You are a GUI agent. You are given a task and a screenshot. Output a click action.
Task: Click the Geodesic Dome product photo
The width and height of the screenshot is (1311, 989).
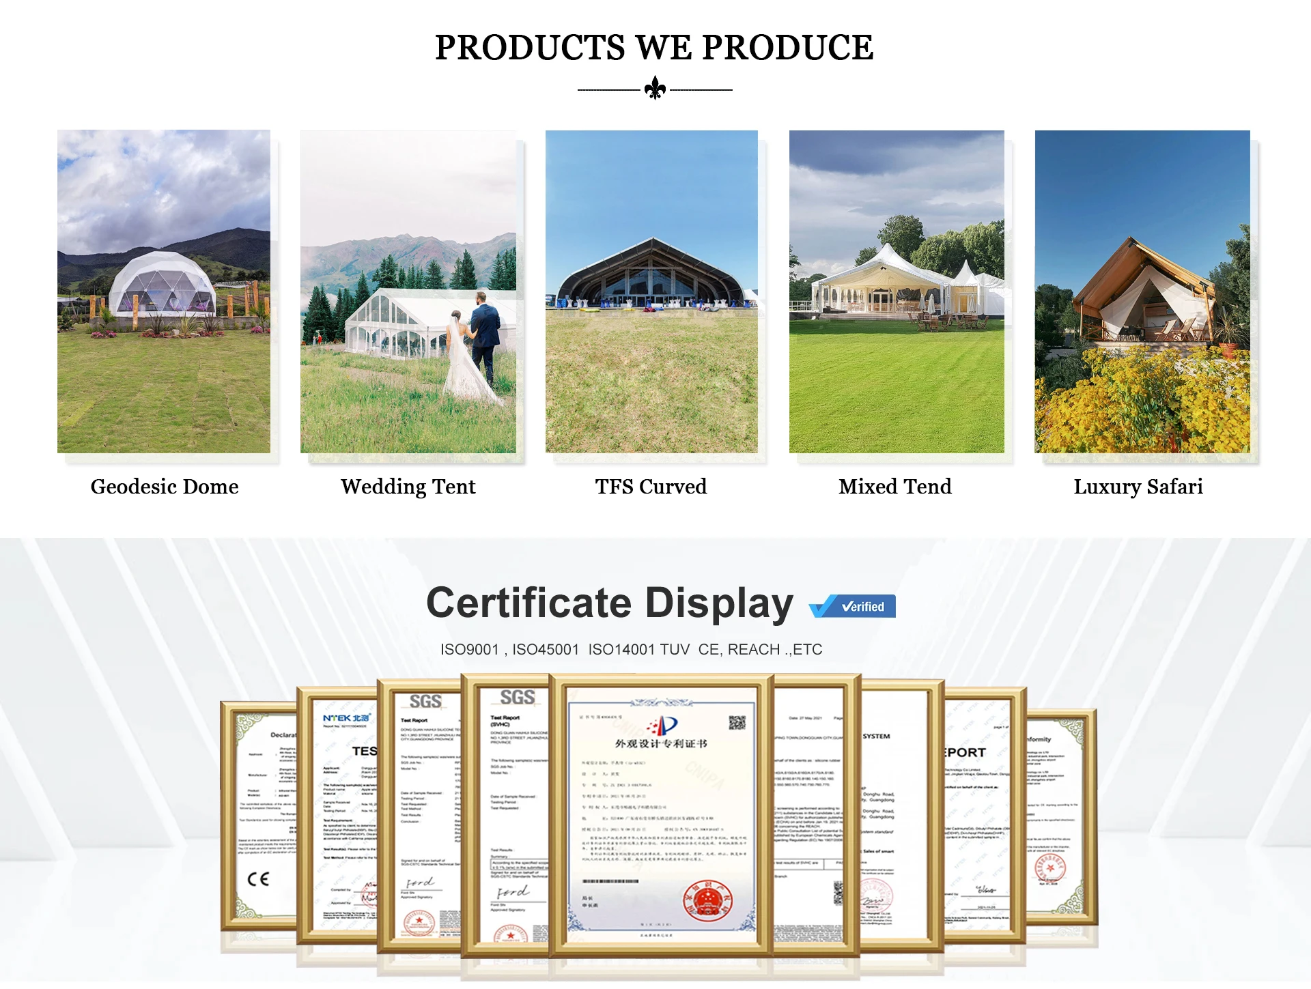point(164,291)
